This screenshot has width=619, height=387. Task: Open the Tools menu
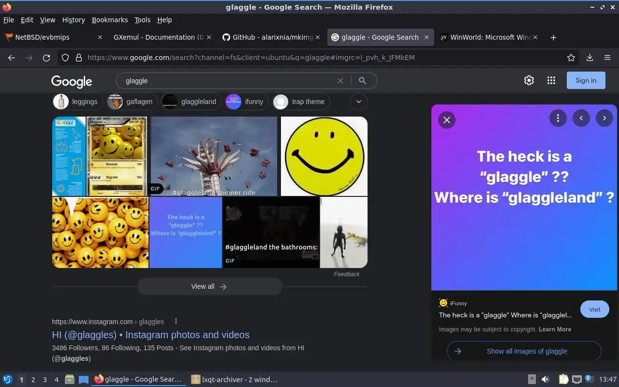click(143, 20)
